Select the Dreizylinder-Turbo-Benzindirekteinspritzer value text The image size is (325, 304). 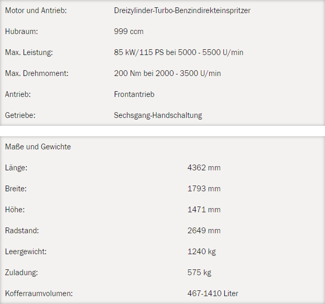182,10
